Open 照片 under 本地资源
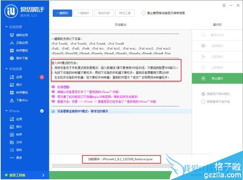The width and height of the screenshot is (243, 180). coord(16,85)
